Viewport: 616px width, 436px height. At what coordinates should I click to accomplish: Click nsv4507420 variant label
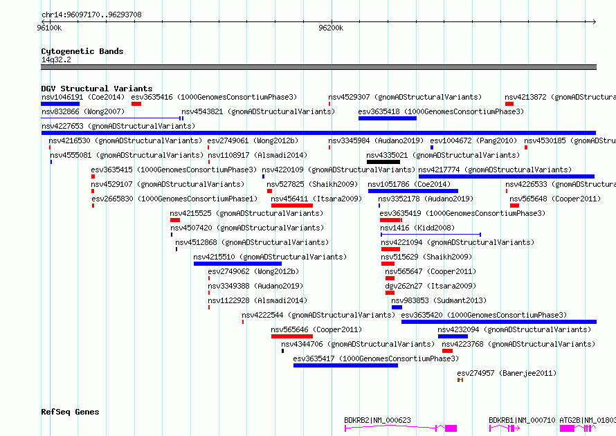(247, 228)
